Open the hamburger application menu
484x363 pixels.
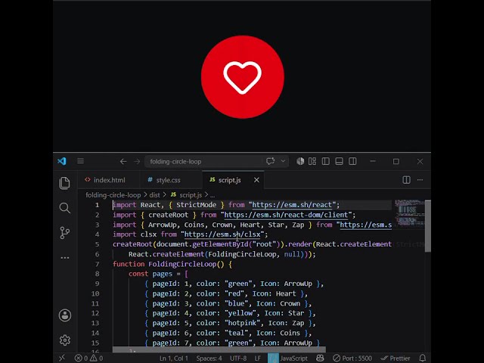[81, 161]
